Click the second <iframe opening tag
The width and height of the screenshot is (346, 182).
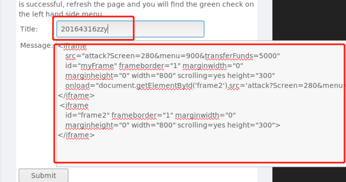[x=74, y=105]
